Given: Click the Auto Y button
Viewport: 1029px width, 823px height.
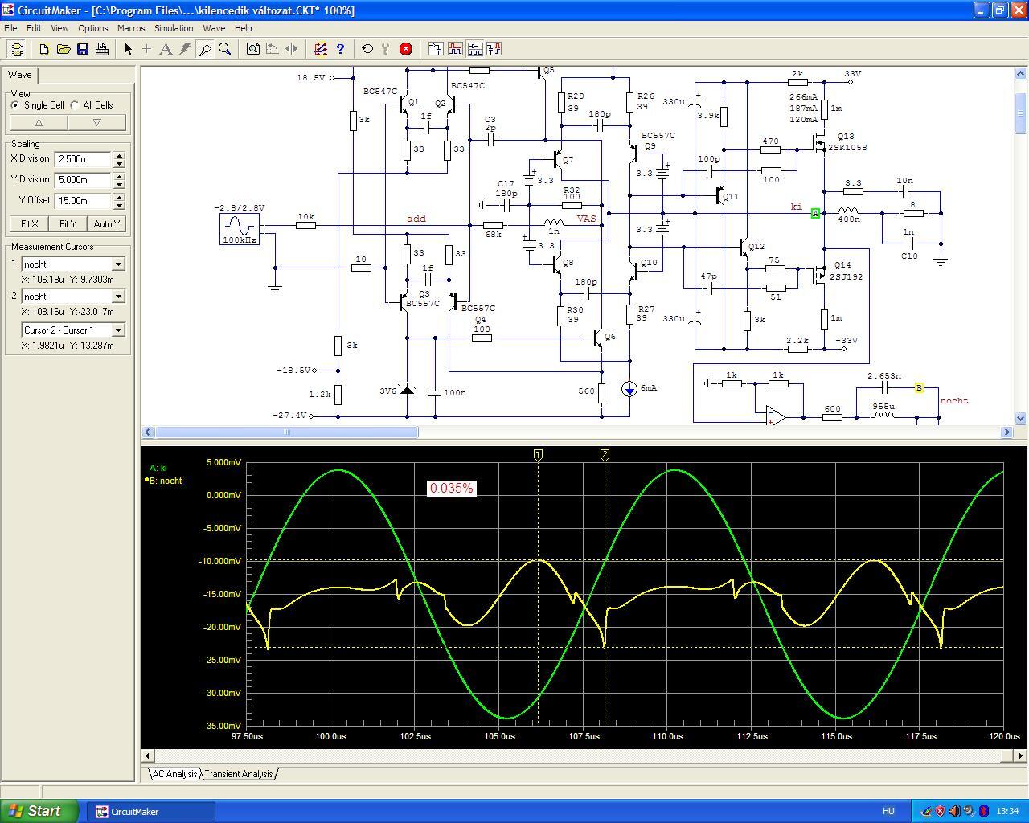Looking at the screenshot, I should coord(107,224).
